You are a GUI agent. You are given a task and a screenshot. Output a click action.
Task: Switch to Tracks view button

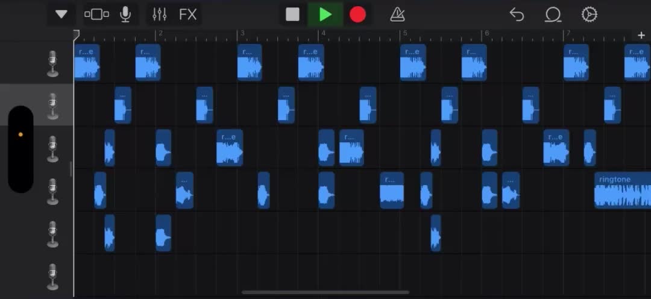tap(96, 14)
